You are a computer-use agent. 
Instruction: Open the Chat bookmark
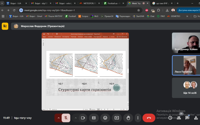click(x=150, y=16)
